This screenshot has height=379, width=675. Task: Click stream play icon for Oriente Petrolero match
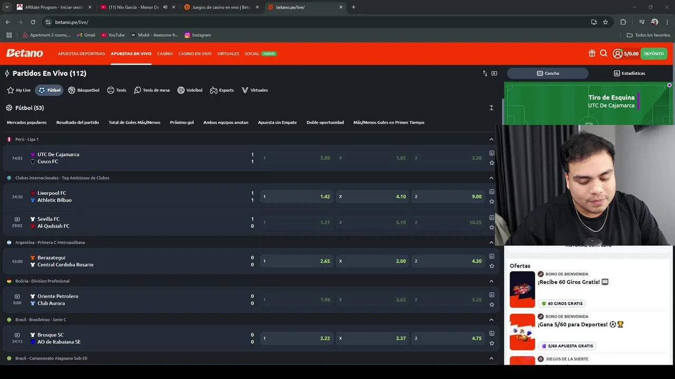click(x=17, y=296)
